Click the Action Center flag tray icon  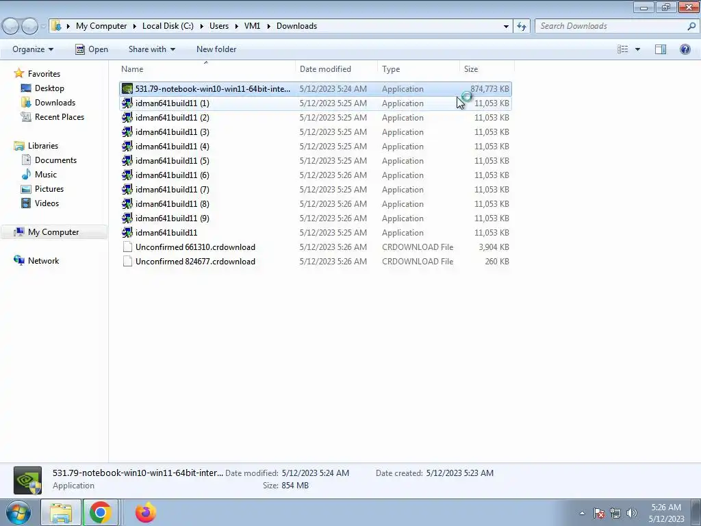[599, 513]
